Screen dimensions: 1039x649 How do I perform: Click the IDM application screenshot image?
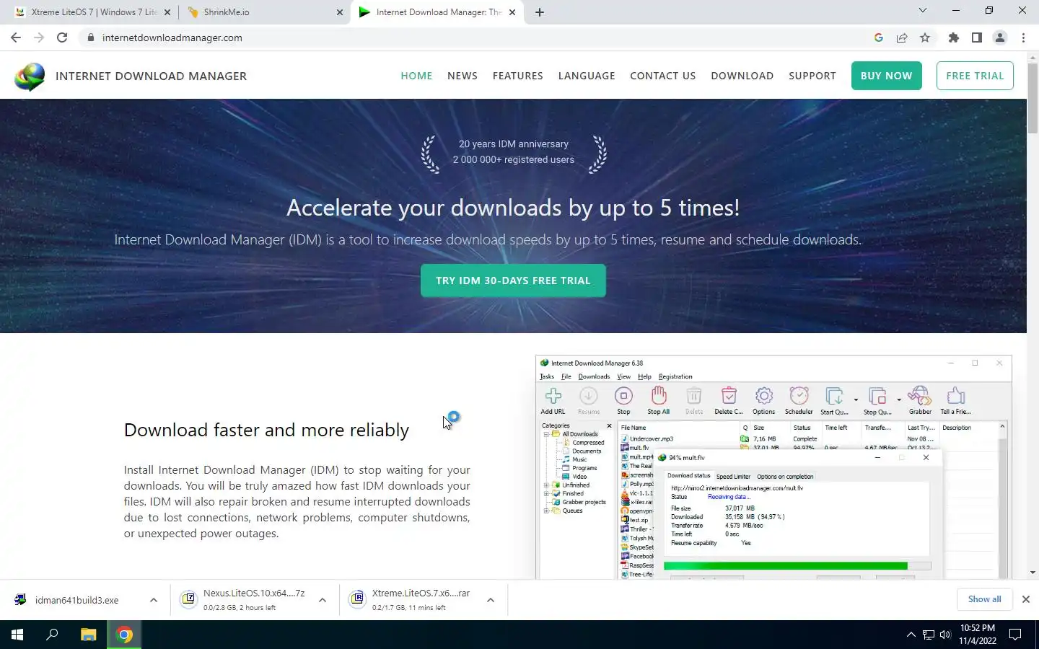pyautogui.click(x=773, y=467)
